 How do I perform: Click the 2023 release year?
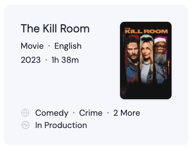click(x=31, y=60)
